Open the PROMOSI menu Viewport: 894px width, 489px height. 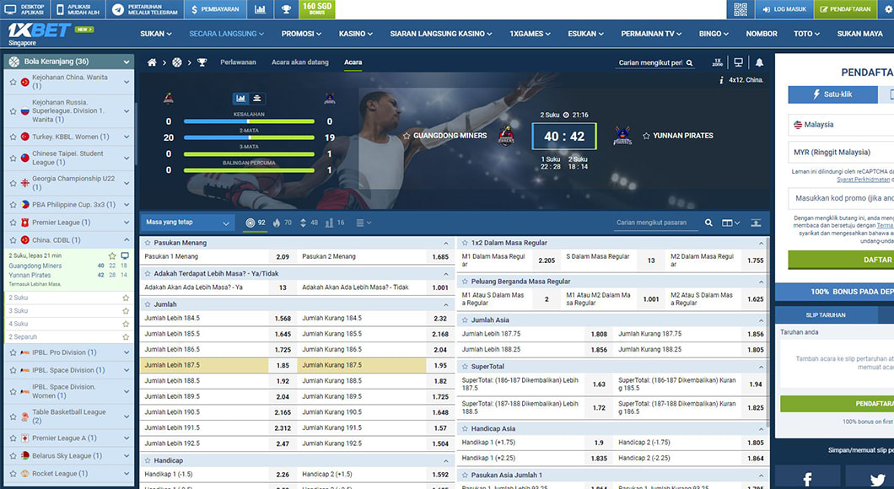click(301, 34)
